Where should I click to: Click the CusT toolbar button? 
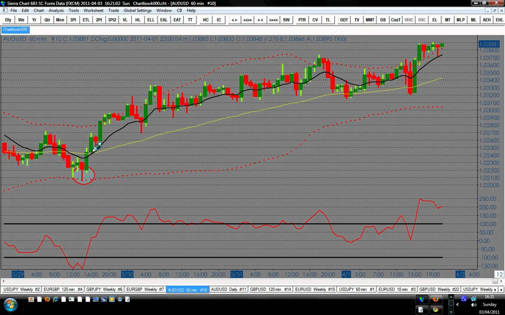pos(395,20)
